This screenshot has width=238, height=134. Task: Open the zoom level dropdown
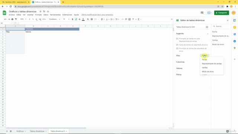(x=23, y=19)
